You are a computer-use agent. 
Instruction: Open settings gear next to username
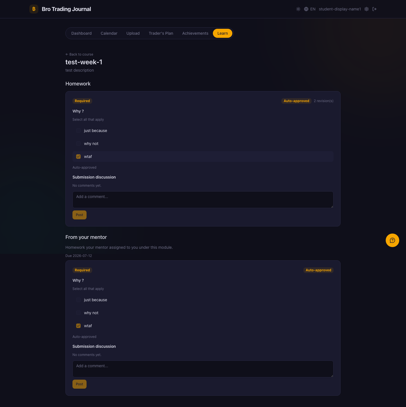[x=367, y=9]
